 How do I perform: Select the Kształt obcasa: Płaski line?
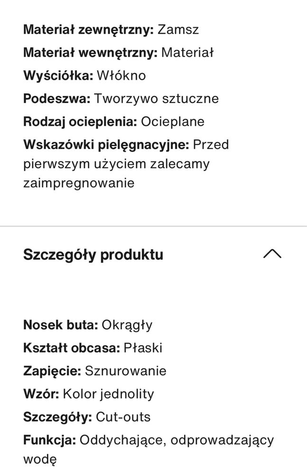click(x=93, y=348)
